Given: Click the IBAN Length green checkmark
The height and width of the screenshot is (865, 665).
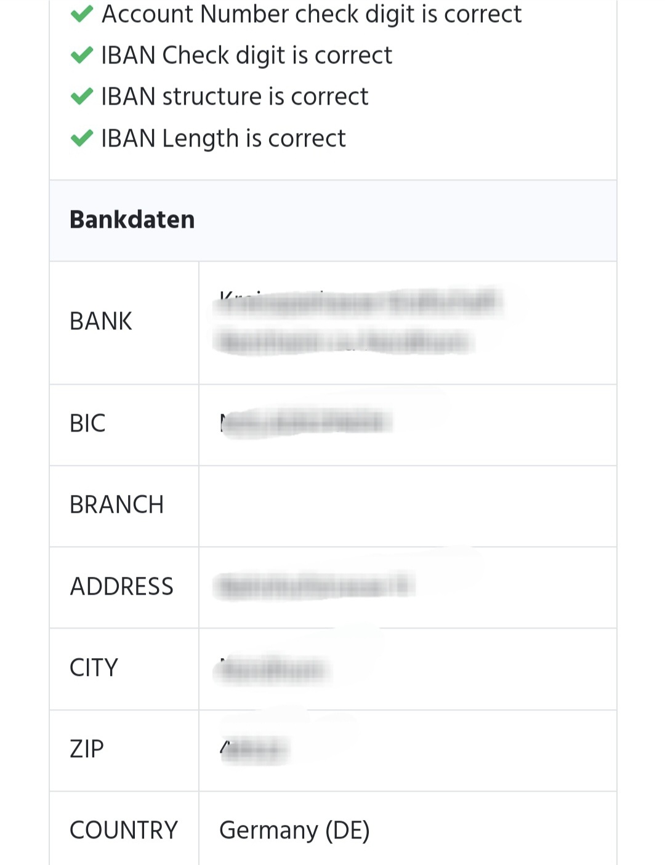Looking at the screenshot, I should tap(82, 139).
